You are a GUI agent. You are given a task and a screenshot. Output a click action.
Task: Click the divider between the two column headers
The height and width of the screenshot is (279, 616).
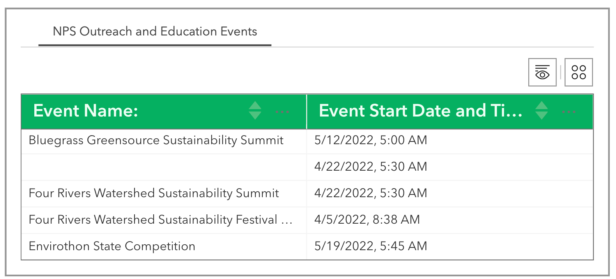click(x=307, y=111)
